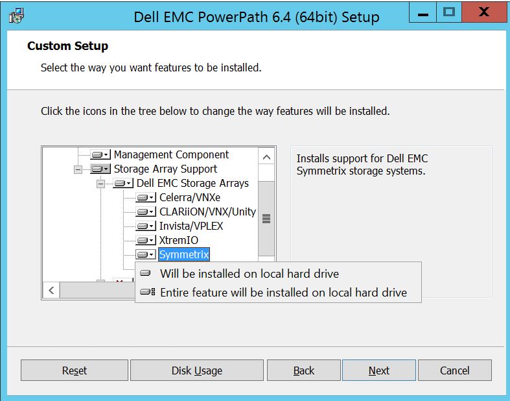Screen dimensions: 510x401
Task: Choose 'Entire feature will be installed' option
Action: [283, 293]
